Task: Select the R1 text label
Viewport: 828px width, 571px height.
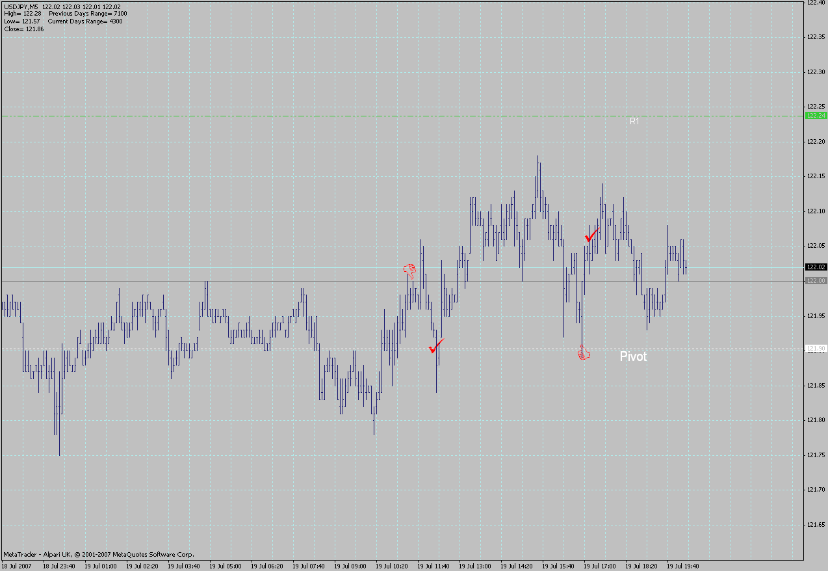Action: coord(635,121)
